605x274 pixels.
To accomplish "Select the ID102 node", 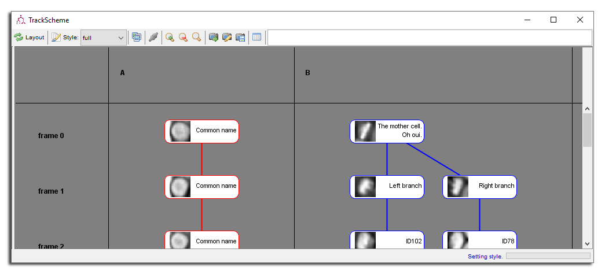I will (387, 240).
